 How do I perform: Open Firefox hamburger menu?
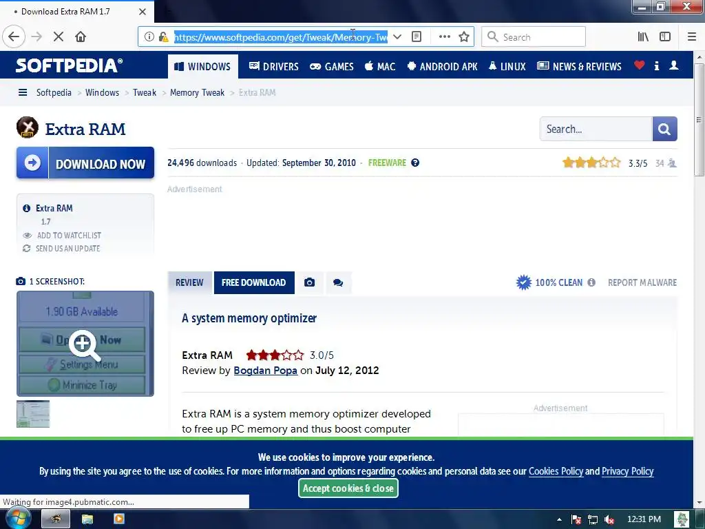point(692,37)
